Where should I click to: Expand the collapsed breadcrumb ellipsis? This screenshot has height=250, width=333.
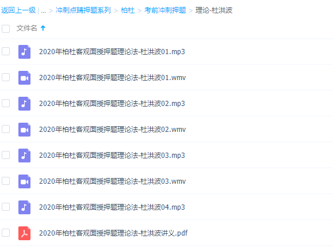coord(43,10)
